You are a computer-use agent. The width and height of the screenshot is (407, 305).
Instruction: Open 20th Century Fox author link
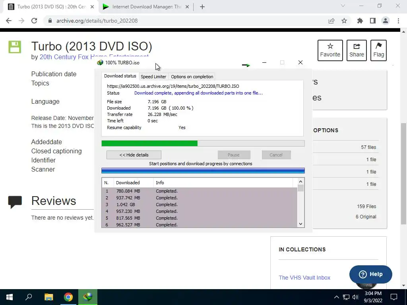tap(94, 57)
